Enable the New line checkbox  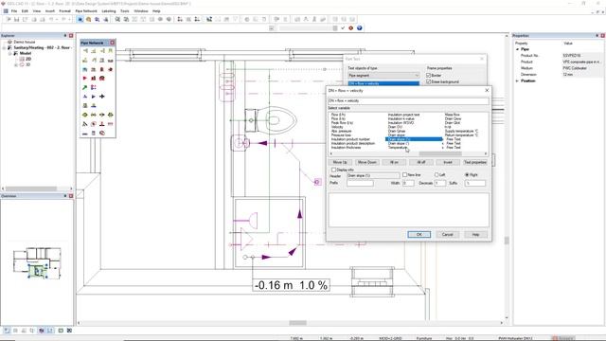pyautogui.click(x=404, y=175)
